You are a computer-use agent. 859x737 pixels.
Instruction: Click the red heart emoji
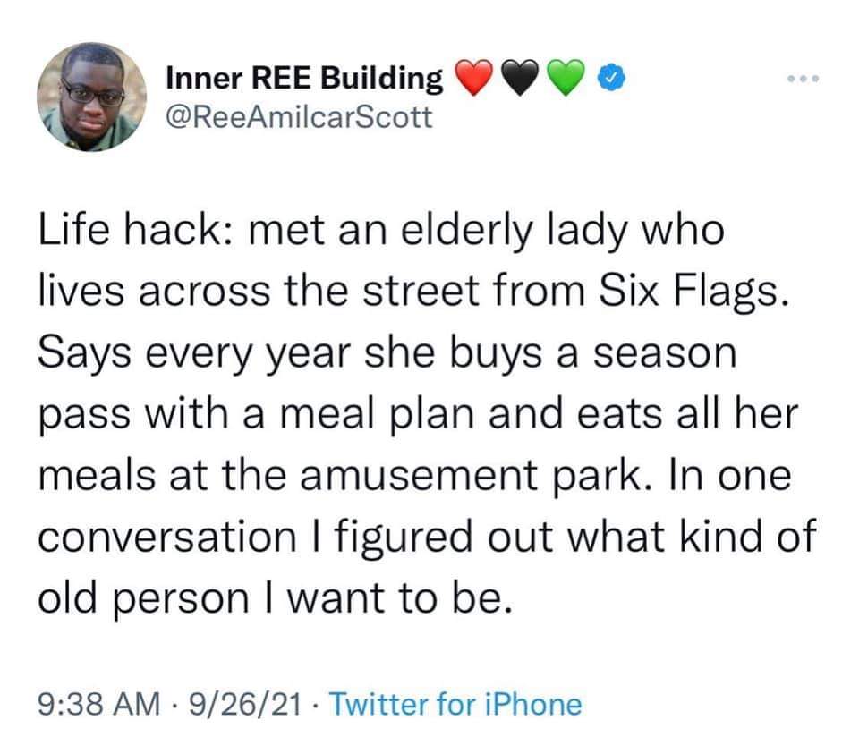(x=474, y=80)
